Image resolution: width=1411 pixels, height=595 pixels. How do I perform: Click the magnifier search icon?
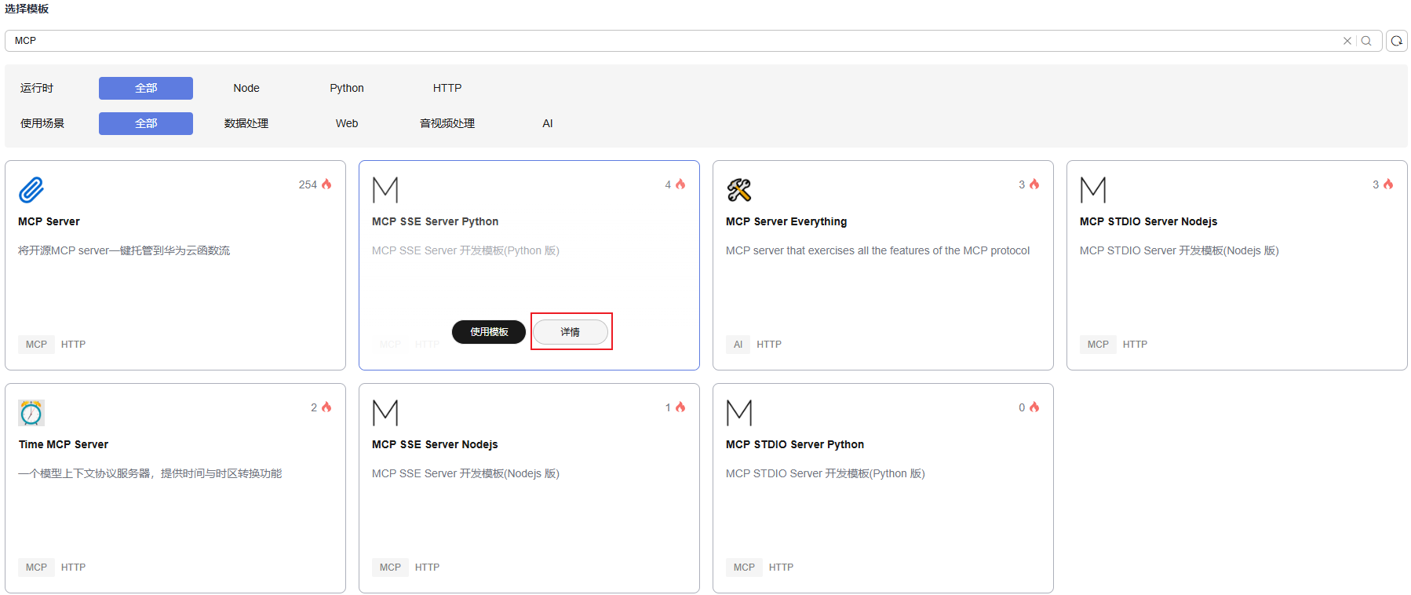click(1366, 41)
